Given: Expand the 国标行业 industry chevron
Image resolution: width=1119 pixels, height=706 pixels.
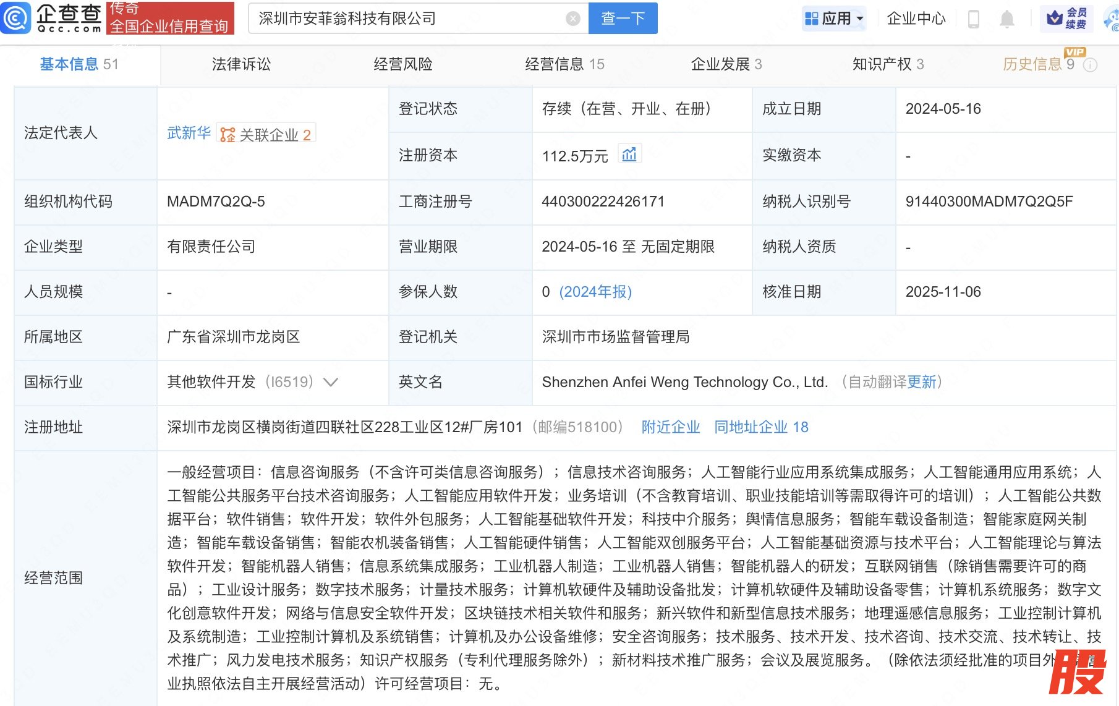Looking at the screenshot, I should 331,382.
